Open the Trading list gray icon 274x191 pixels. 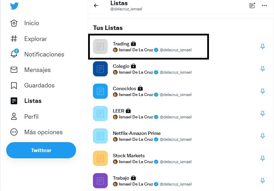pos(101,46)
